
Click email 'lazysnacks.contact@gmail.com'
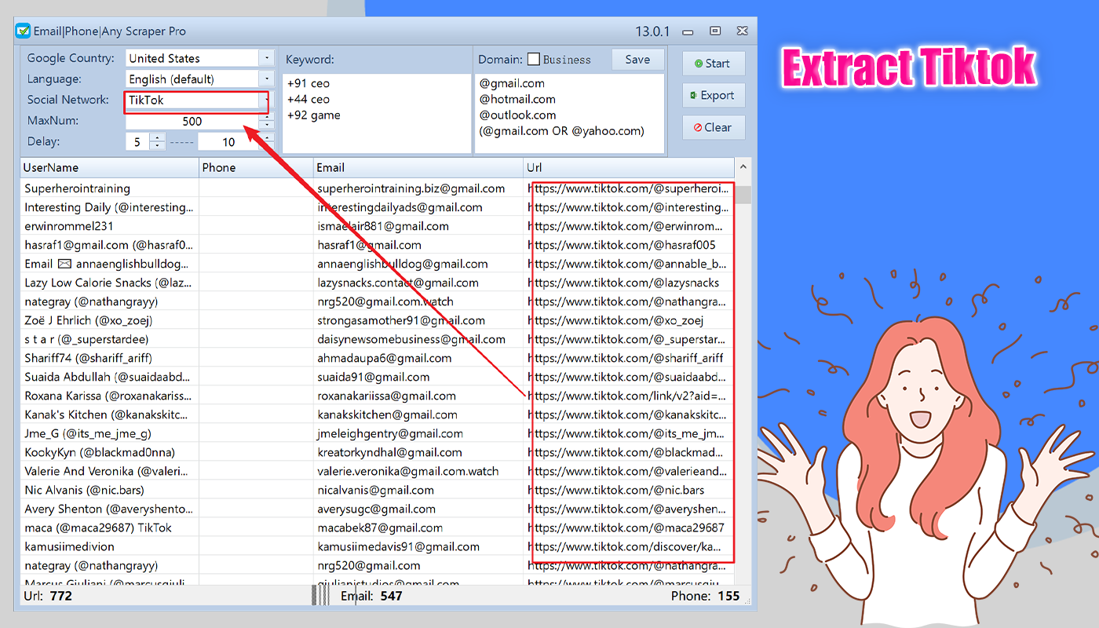(x=398, y=283)
